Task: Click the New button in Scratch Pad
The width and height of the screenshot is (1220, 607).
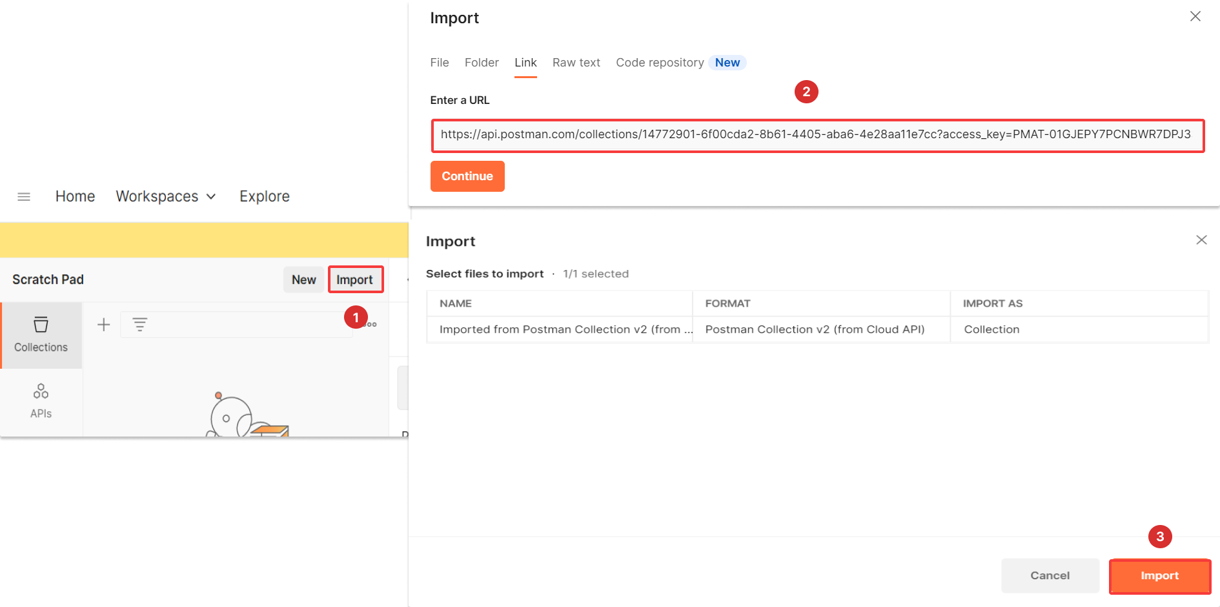Action: click(304, 280)
